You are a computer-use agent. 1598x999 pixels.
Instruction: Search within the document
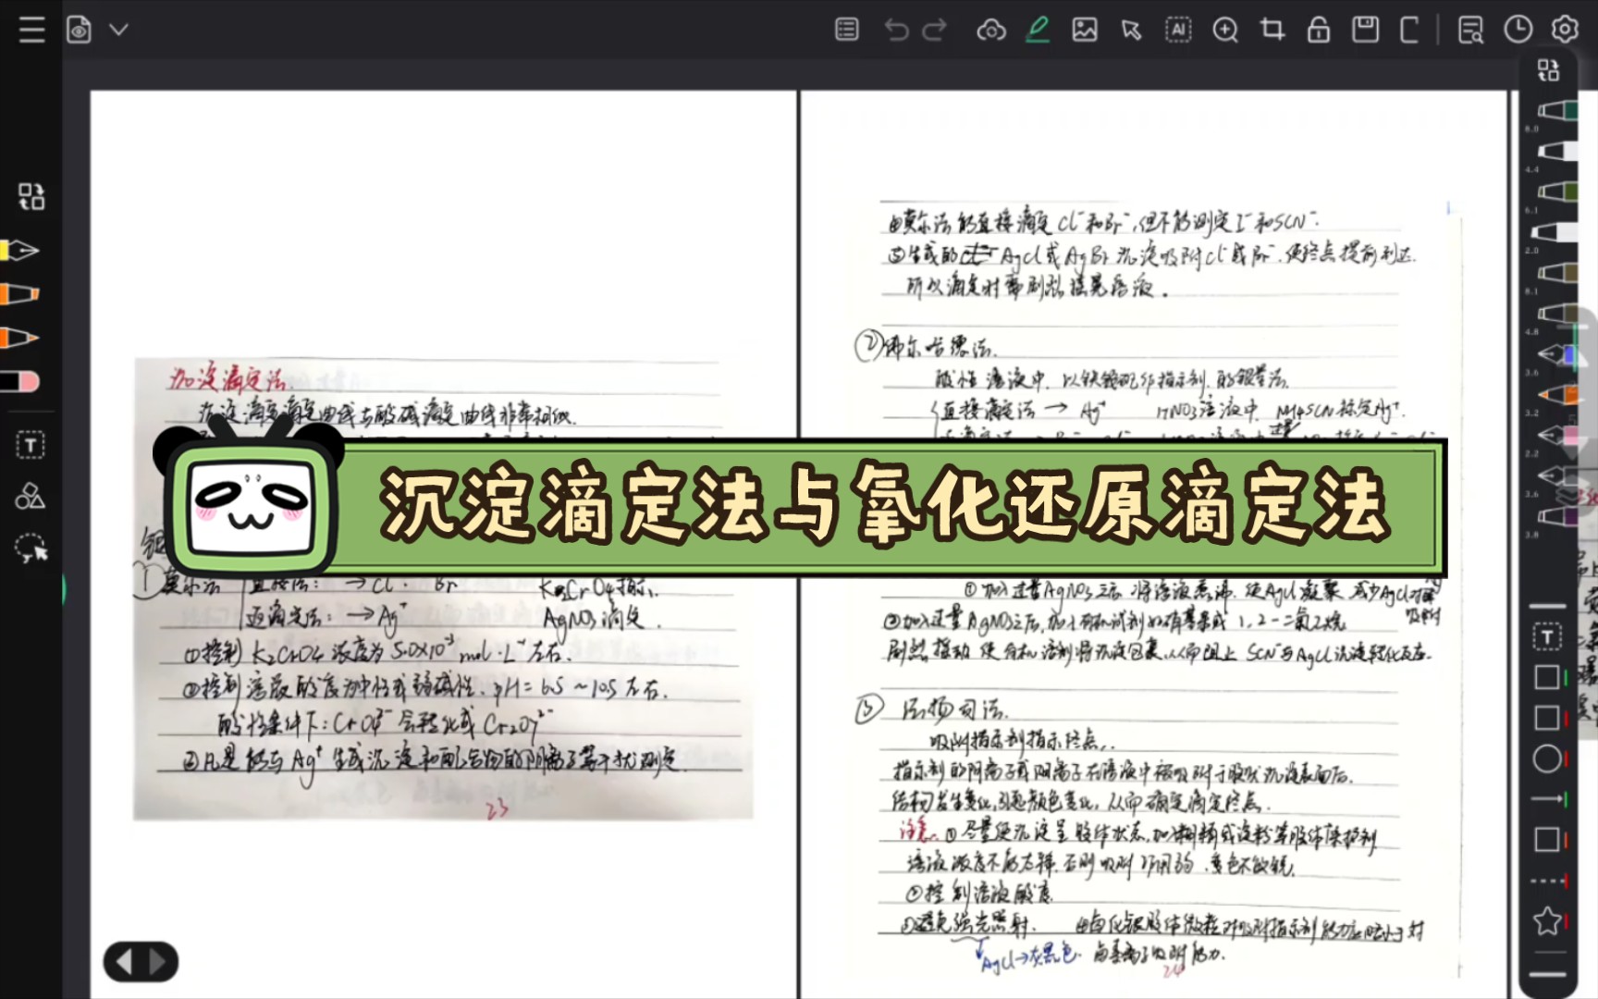(1470, 31)
